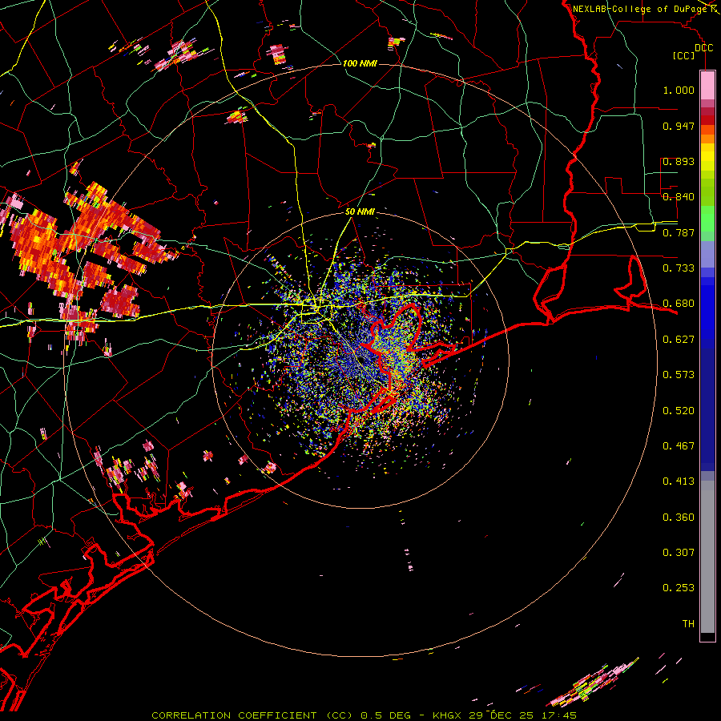
Task: Click the 0.680 scale value
Action: 679,304
